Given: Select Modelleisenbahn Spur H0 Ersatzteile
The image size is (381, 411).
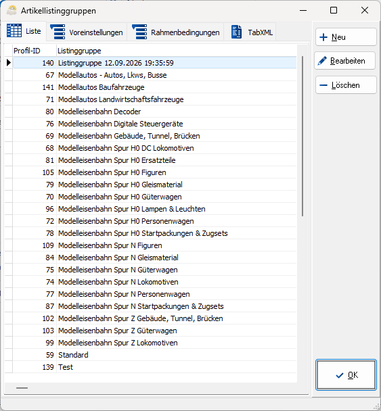Looking at the screenshot, I should (x=154, y=160).
